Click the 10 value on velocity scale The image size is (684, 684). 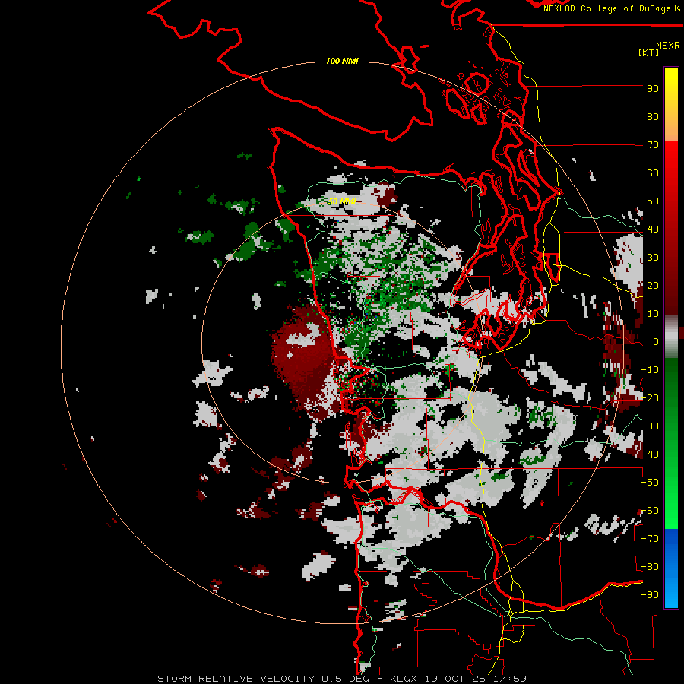(x=653, y=314)
